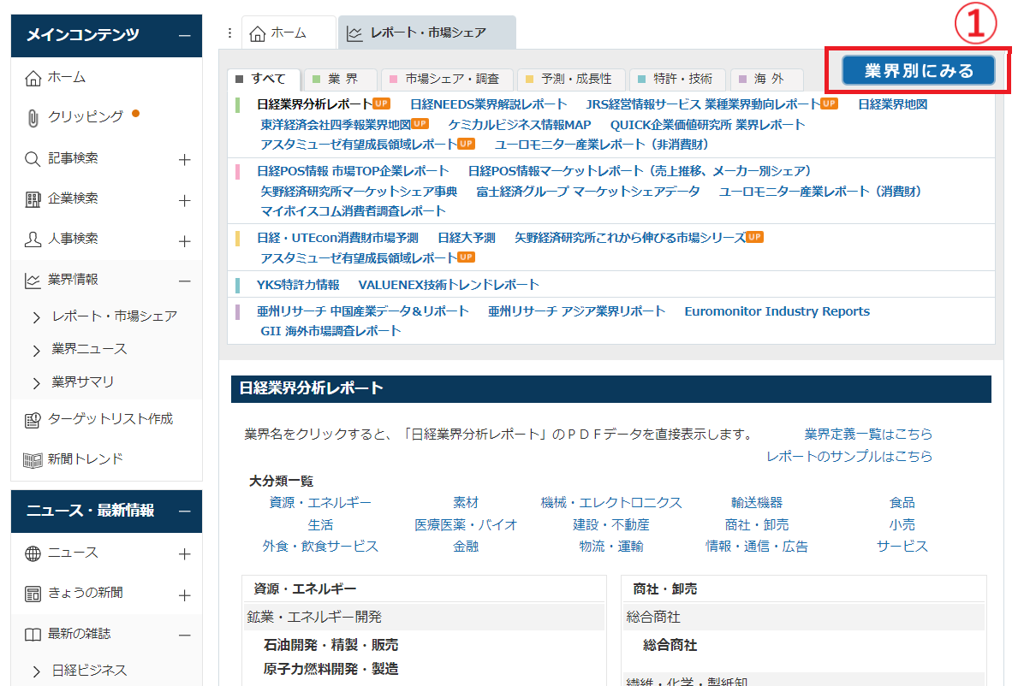Click the newspaper trend icon
1018x686 pixels.
point(33,459)
